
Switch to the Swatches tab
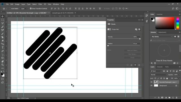click(x=159, y=14)
